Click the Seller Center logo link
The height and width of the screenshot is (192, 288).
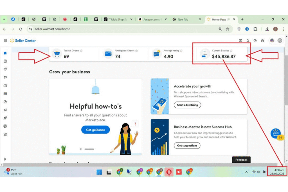click(23, 40)
